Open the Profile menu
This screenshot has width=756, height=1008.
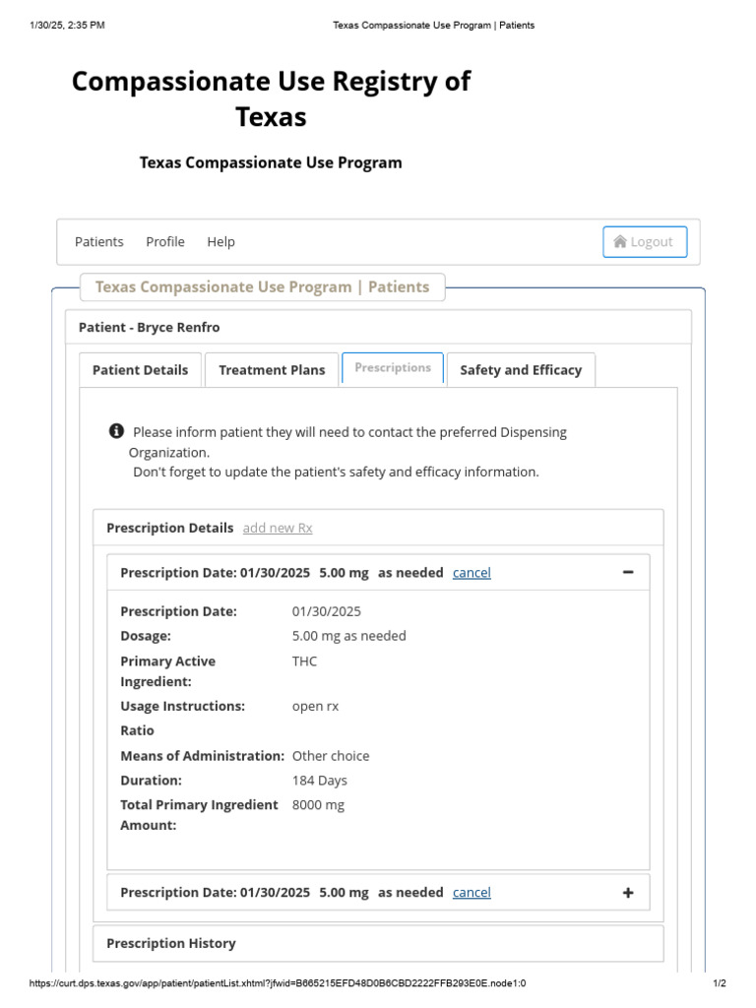[165, 242]
